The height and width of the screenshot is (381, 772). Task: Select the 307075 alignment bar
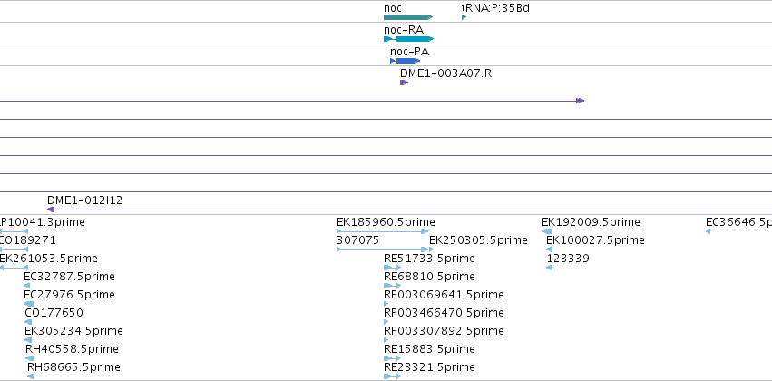(x=383, y=249)
